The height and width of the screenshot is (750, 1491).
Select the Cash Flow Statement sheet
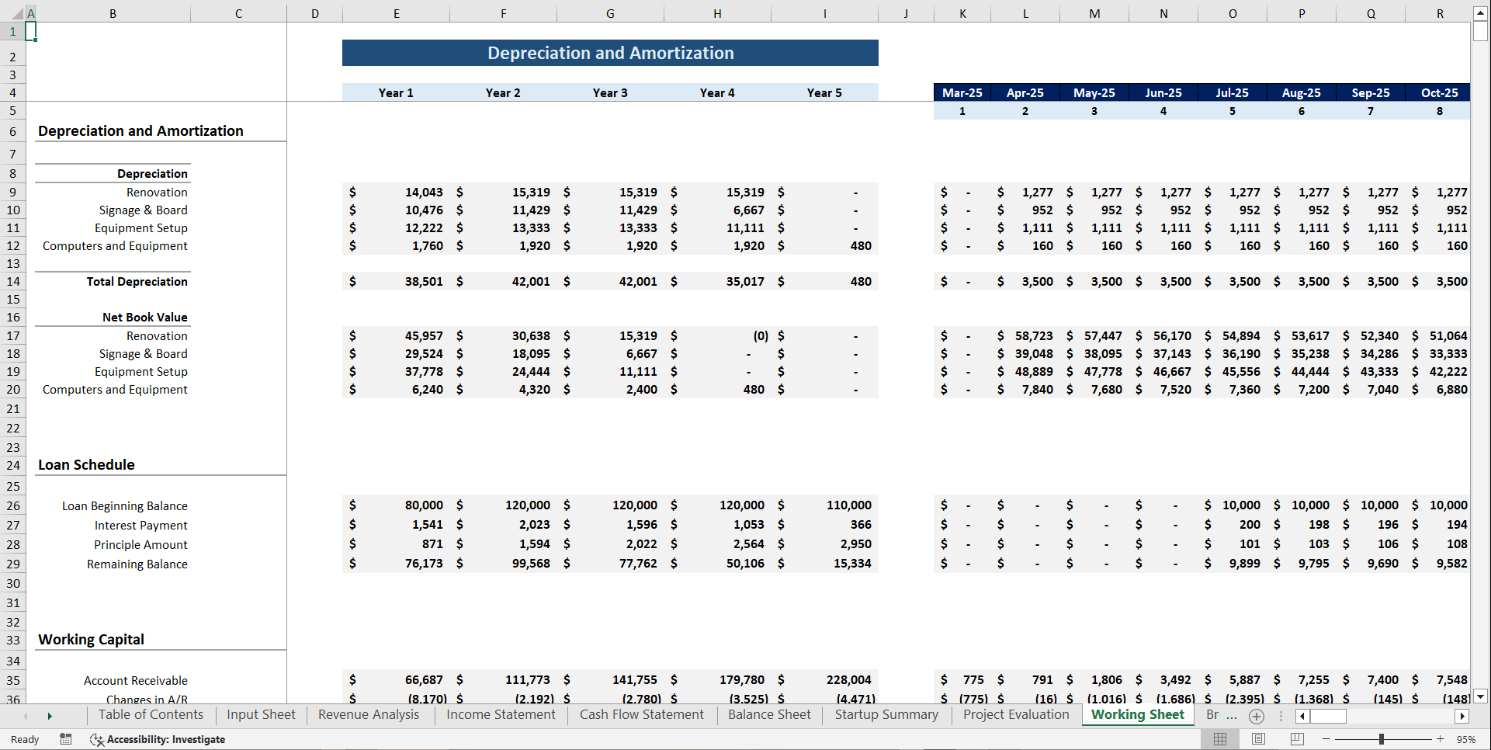641,714
